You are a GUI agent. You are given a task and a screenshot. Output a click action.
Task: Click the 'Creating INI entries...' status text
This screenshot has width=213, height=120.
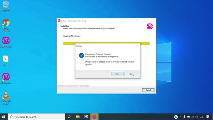tap(72, 36)
